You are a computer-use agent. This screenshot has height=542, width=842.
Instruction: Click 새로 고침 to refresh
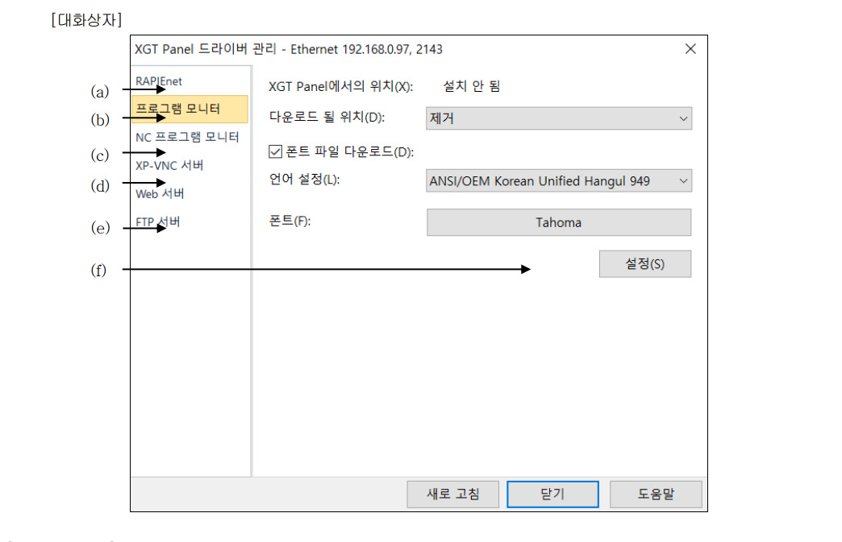(452, 494)
